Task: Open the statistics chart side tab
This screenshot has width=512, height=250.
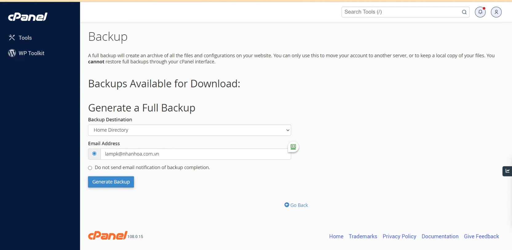Action: [507, 171]
